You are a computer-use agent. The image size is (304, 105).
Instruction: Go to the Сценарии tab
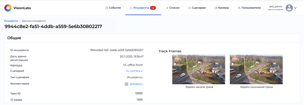tap(197, 8)
